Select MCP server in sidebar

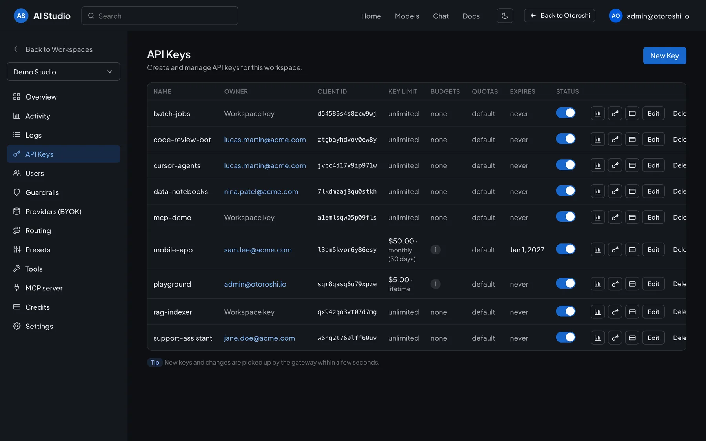pos(64,288)
